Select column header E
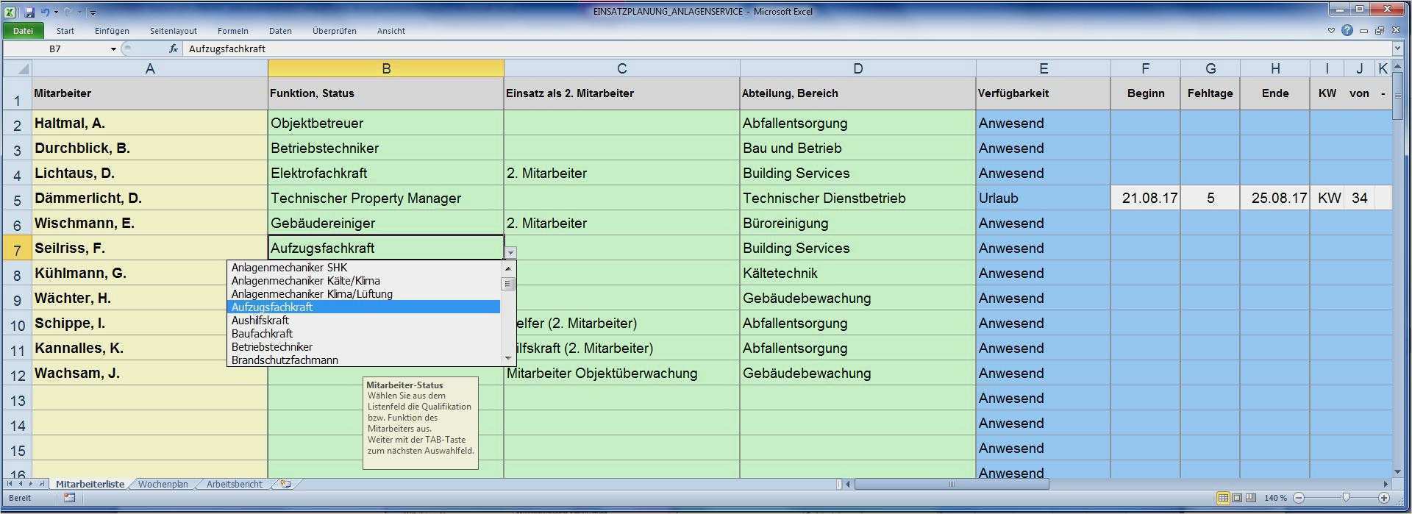Viewport: 1412px width, 514px height. [x=1044, y=68]
